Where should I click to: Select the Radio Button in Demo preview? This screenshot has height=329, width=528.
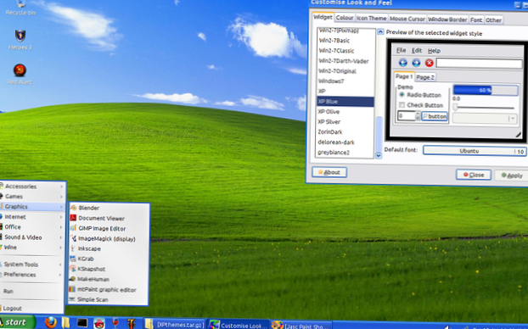[420, 95]
